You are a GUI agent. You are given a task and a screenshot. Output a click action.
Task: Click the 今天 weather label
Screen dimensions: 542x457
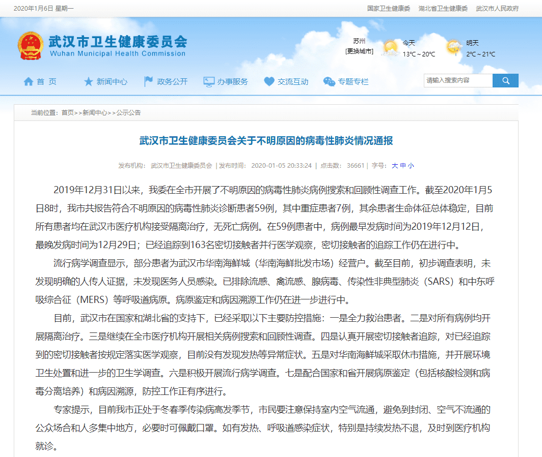409,43
